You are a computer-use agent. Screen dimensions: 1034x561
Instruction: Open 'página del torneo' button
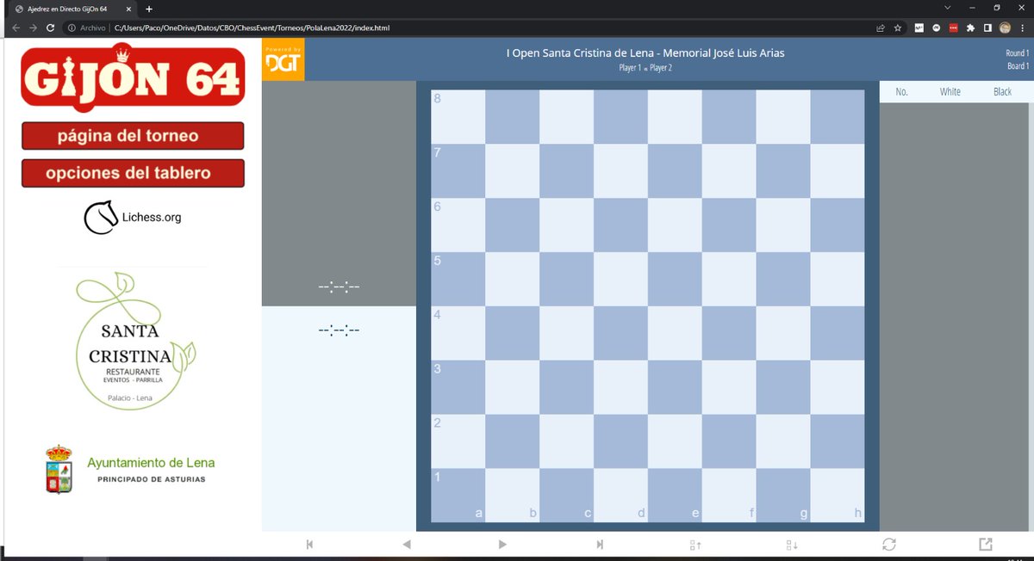[x=133, y=136]
